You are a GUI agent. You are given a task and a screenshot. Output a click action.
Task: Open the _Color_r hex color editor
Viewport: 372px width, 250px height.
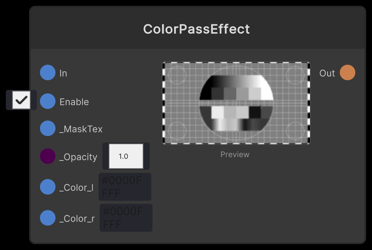(126, 218)
